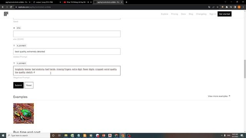Click the 'eta (DDIM)' helper text
The height and width of the screenshot is (138, 246).
point(18,39)
